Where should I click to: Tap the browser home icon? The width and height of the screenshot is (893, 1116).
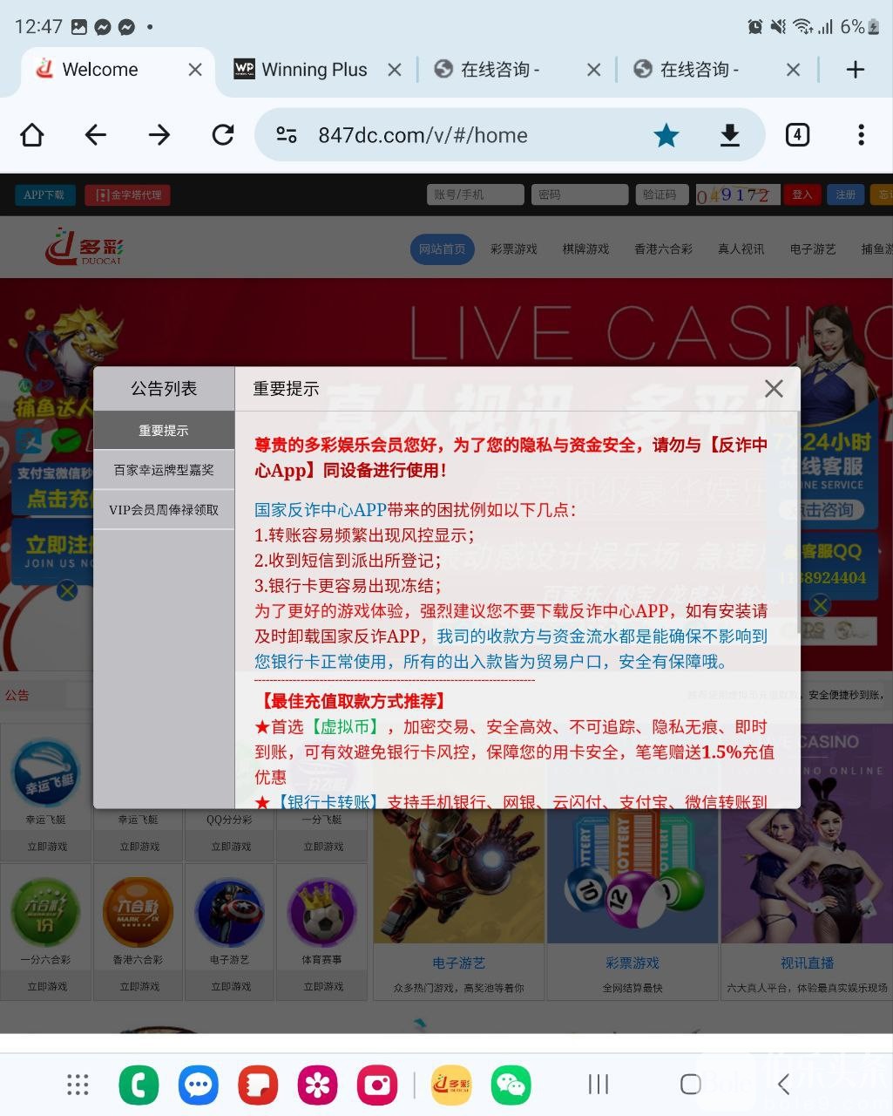pos(32,135)
